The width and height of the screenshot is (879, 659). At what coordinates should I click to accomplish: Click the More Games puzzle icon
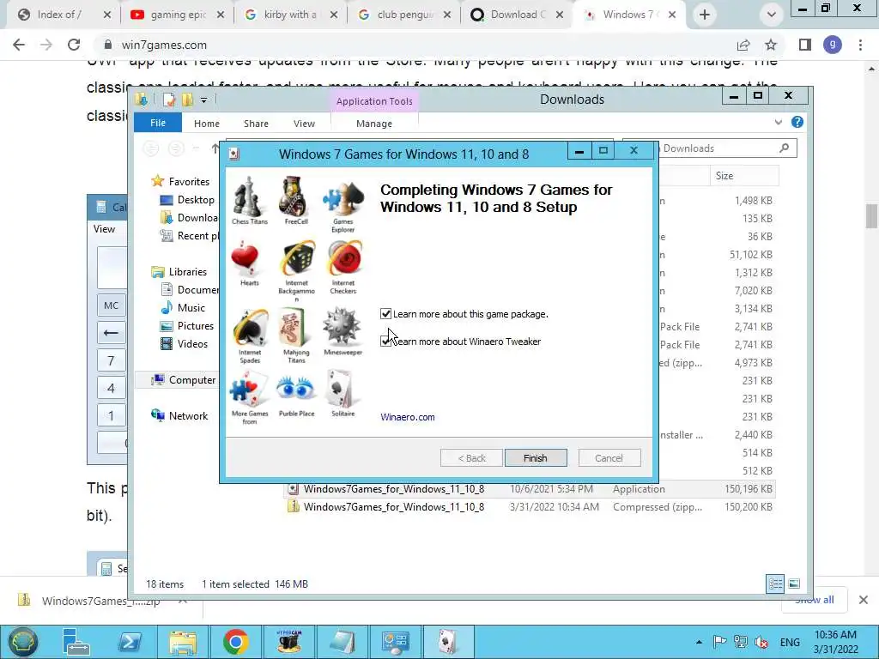point(250,390)
